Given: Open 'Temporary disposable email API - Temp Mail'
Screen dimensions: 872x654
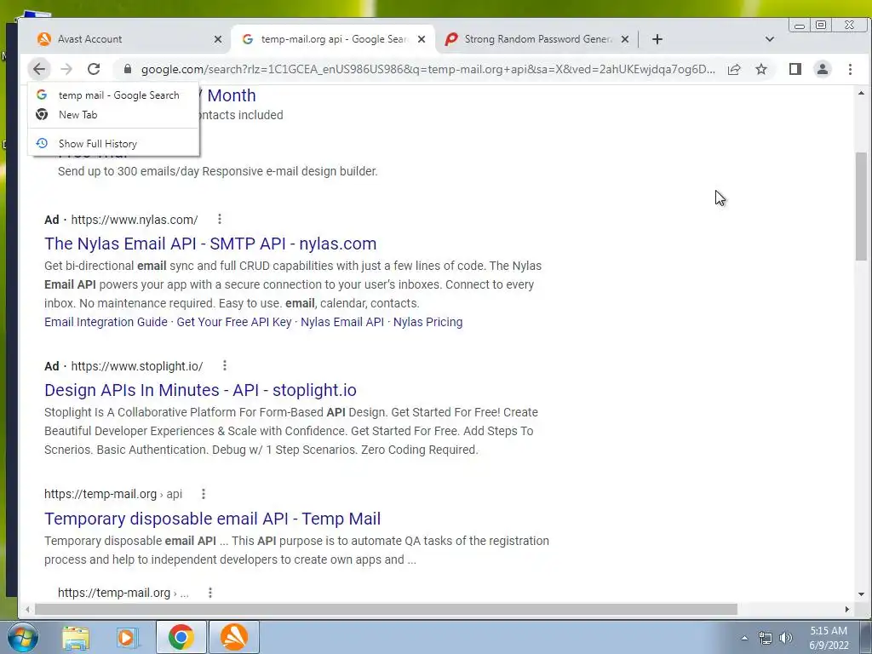Looking at the screenshot, I should point(212,519).
